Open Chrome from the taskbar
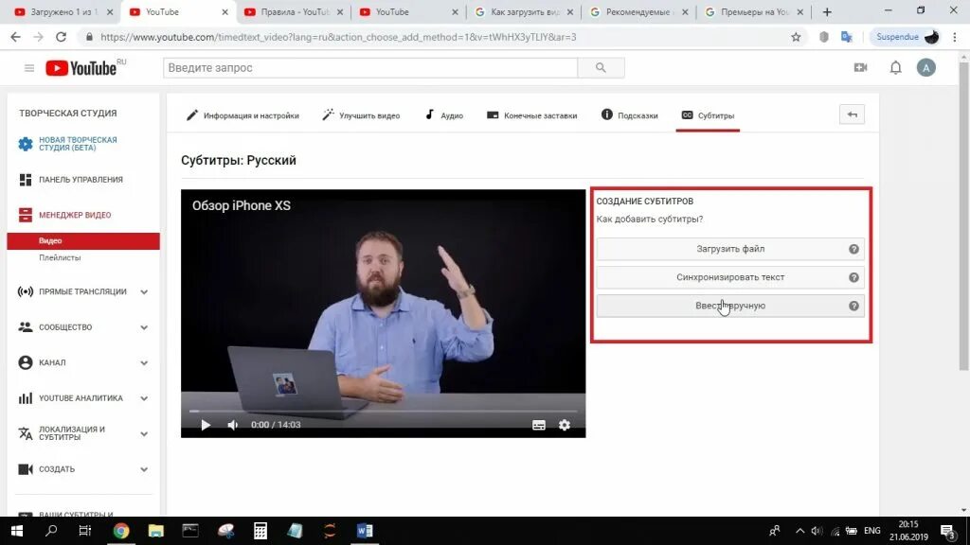The height and width of the screenshot is (545, 970). [x=121, y=531]
